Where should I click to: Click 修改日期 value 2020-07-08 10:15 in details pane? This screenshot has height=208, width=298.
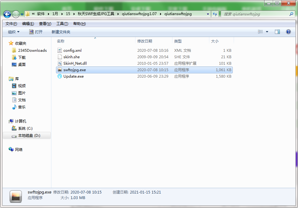(86, 192)
